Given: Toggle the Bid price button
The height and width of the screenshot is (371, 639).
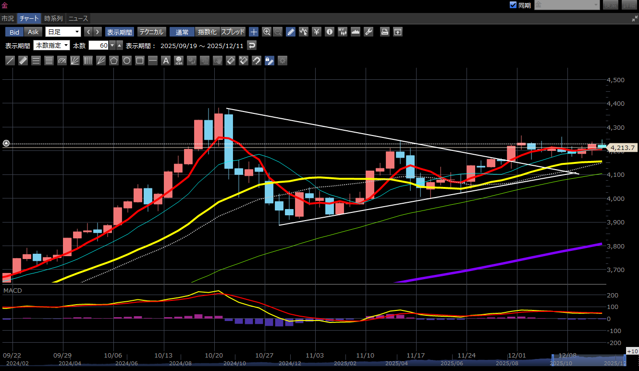Looking at the screenshot, I should (x=14, y=32).
